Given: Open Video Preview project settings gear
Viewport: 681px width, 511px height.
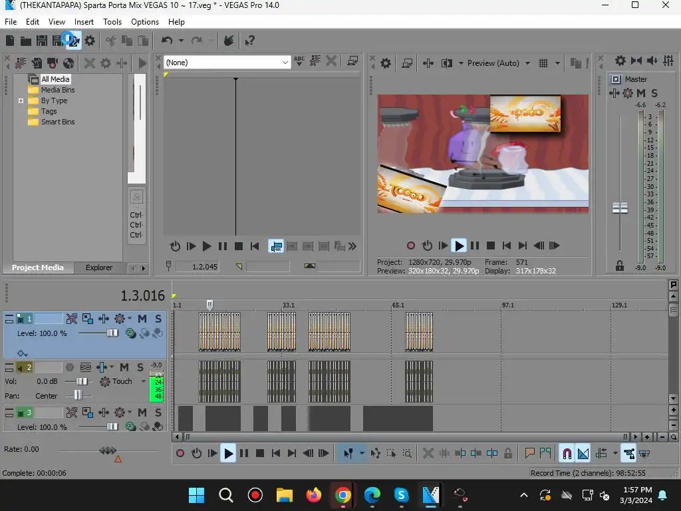Looking at the screenshot, I should (x=386, y=63).
